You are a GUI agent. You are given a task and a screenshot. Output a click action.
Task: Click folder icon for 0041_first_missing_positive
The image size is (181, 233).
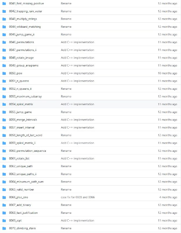click(4, 3)
